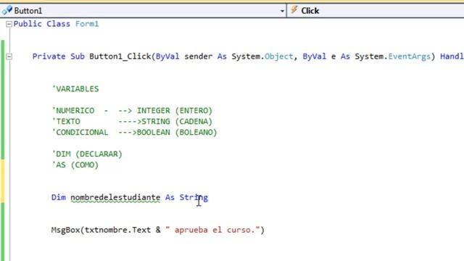Click System.EventArgs parameter type
Viewport: 464px width, 261px height.
tap(393, 57)
